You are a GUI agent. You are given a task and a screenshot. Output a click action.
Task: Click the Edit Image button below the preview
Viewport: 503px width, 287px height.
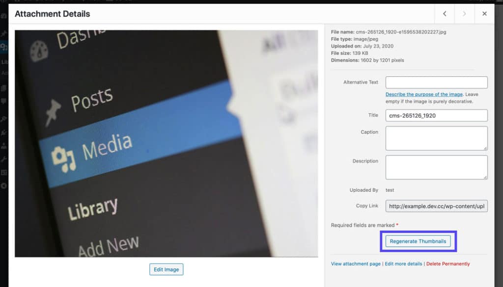coord(166,269)
